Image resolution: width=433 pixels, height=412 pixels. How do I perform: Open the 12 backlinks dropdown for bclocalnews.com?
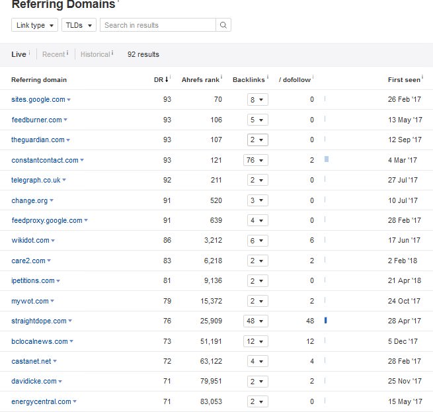point(255,341)
